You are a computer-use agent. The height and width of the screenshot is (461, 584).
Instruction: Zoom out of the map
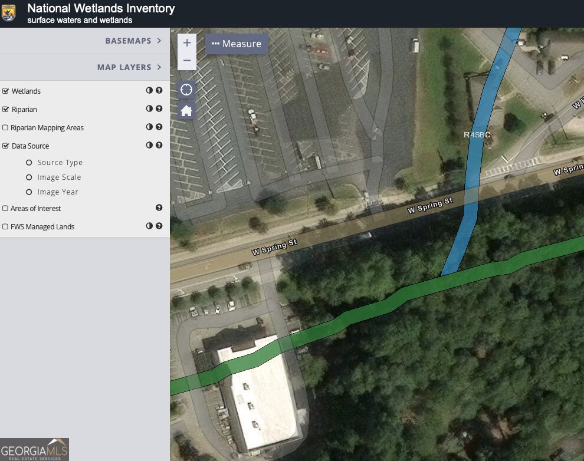click(x=187, y=61)
